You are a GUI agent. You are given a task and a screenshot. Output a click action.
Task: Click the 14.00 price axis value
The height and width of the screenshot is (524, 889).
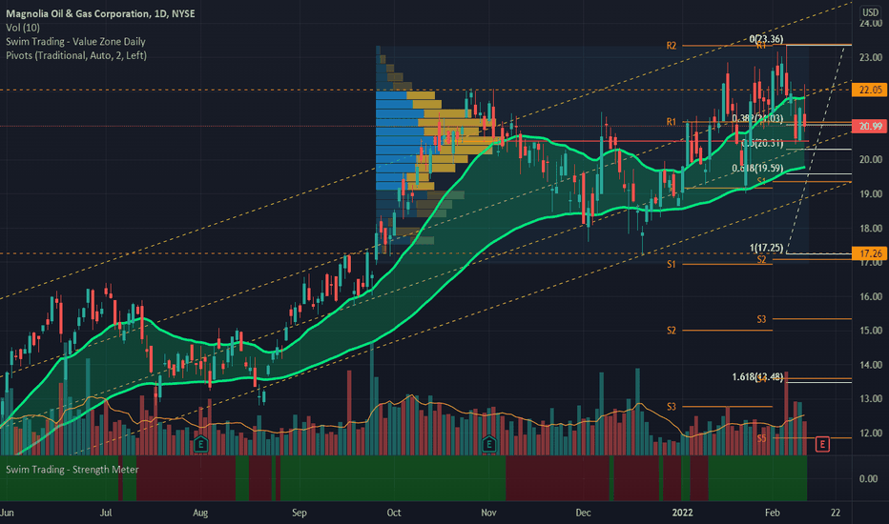[870, 365]
